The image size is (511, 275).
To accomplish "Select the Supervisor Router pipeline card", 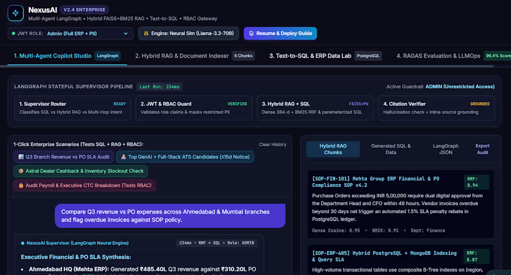I will coord(72,108).
